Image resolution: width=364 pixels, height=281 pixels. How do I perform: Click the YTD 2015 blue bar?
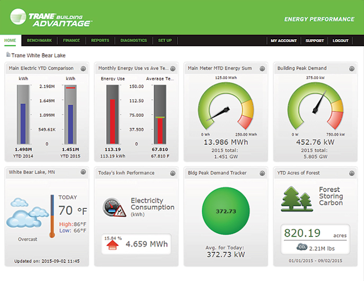(71, 124)
